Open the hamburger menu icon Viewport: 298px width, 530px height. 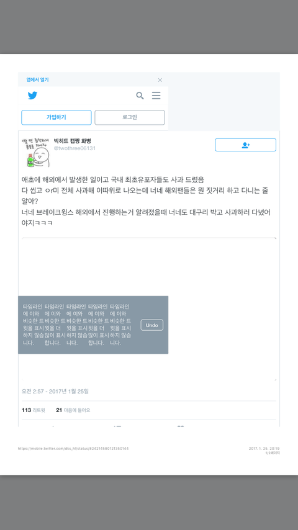pos(156,96)
